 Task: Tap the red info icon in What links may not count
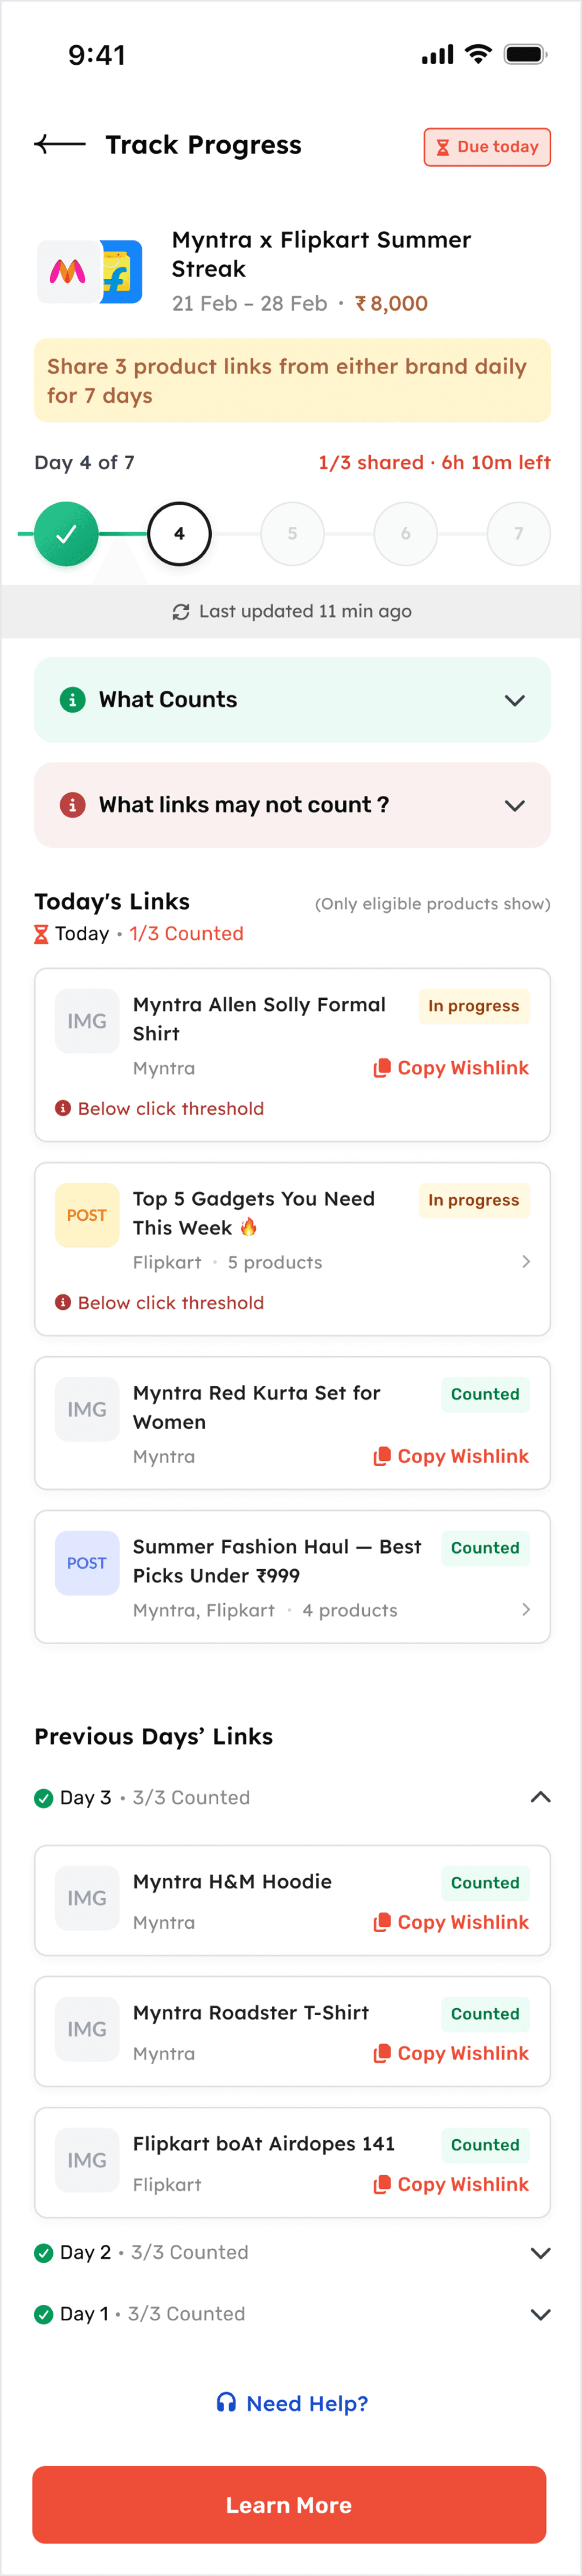click(72, 805)
